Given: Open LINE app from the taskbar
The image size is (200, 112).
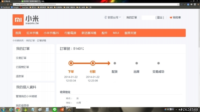Looking at the screenshot, I should pyautogui.click(x=55, y=110).
